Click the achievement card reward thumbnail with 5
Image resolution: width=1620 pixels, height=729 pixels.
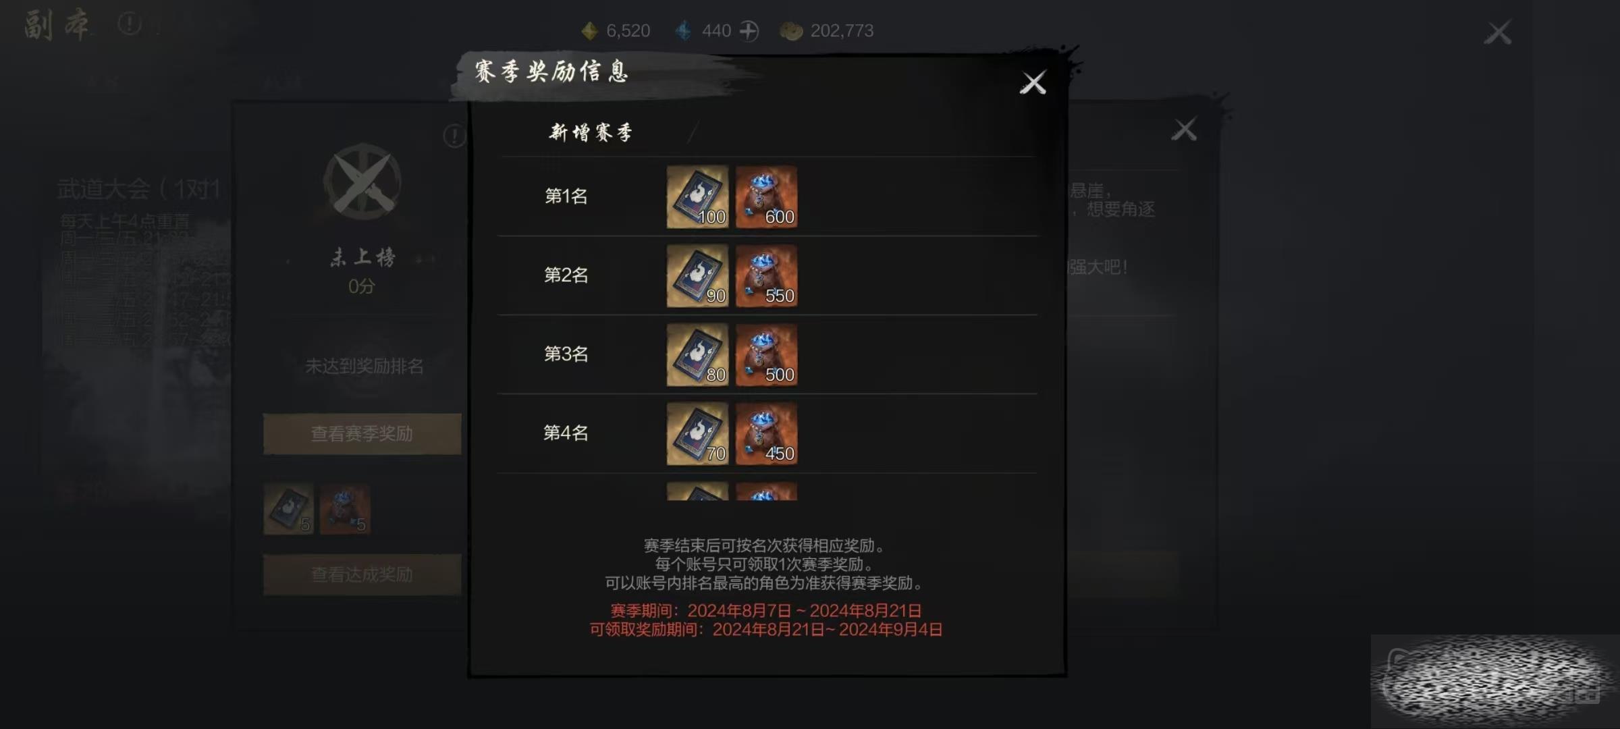point(289,509)
